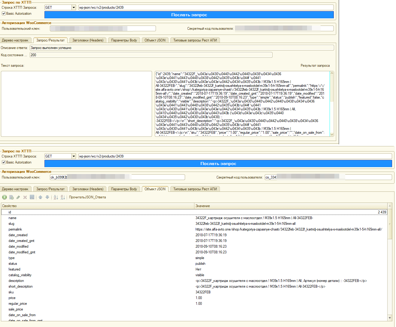Select the short_description property row

click(194, 286)
